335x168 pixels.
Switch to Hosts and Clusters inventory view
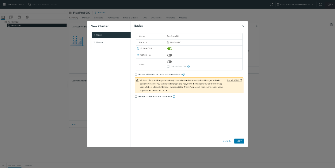pos(3,17)
